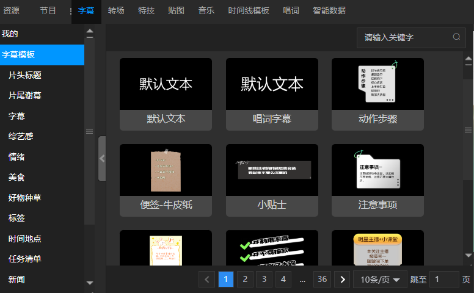474x293 pixels.
Task: Click the jump-to page number field
Action: pos(443,280)
